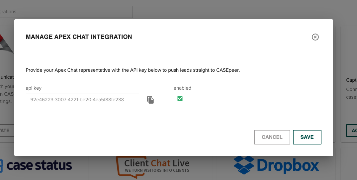This screenshot has height=180, width=357.
Task: Click the Apex Chat representative instruction text
Action: click(x=133, y=70)
